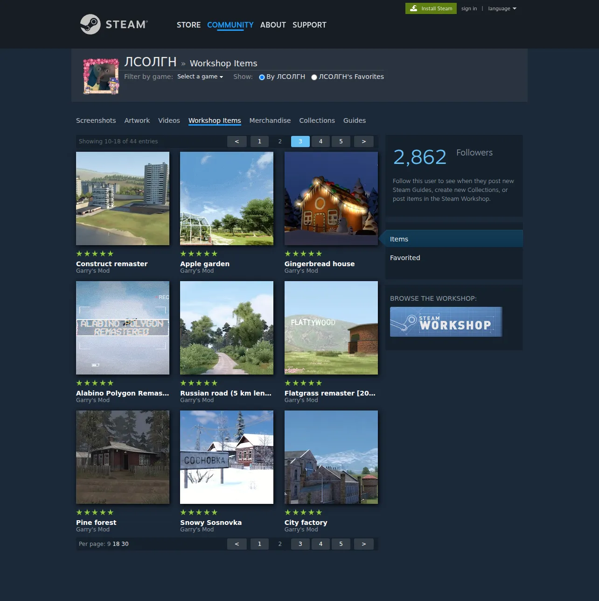Click the Showing 10-18 of 44 entries text
This screenshot has width=599, height=601.
coord(118,141)
